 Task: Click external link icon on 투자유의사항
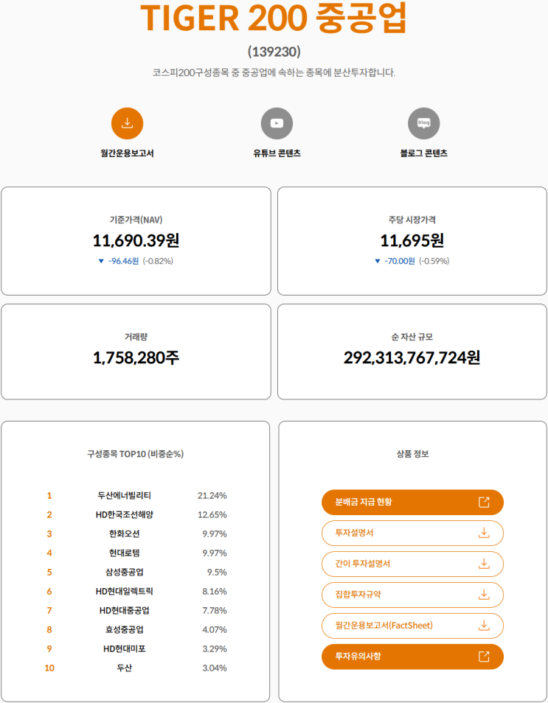484,657
